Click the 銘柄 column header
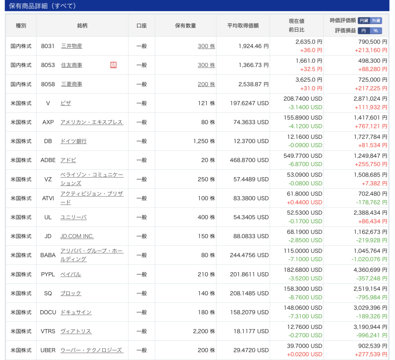The width and height of the screenshot is (395, 360). click(82, 26)
